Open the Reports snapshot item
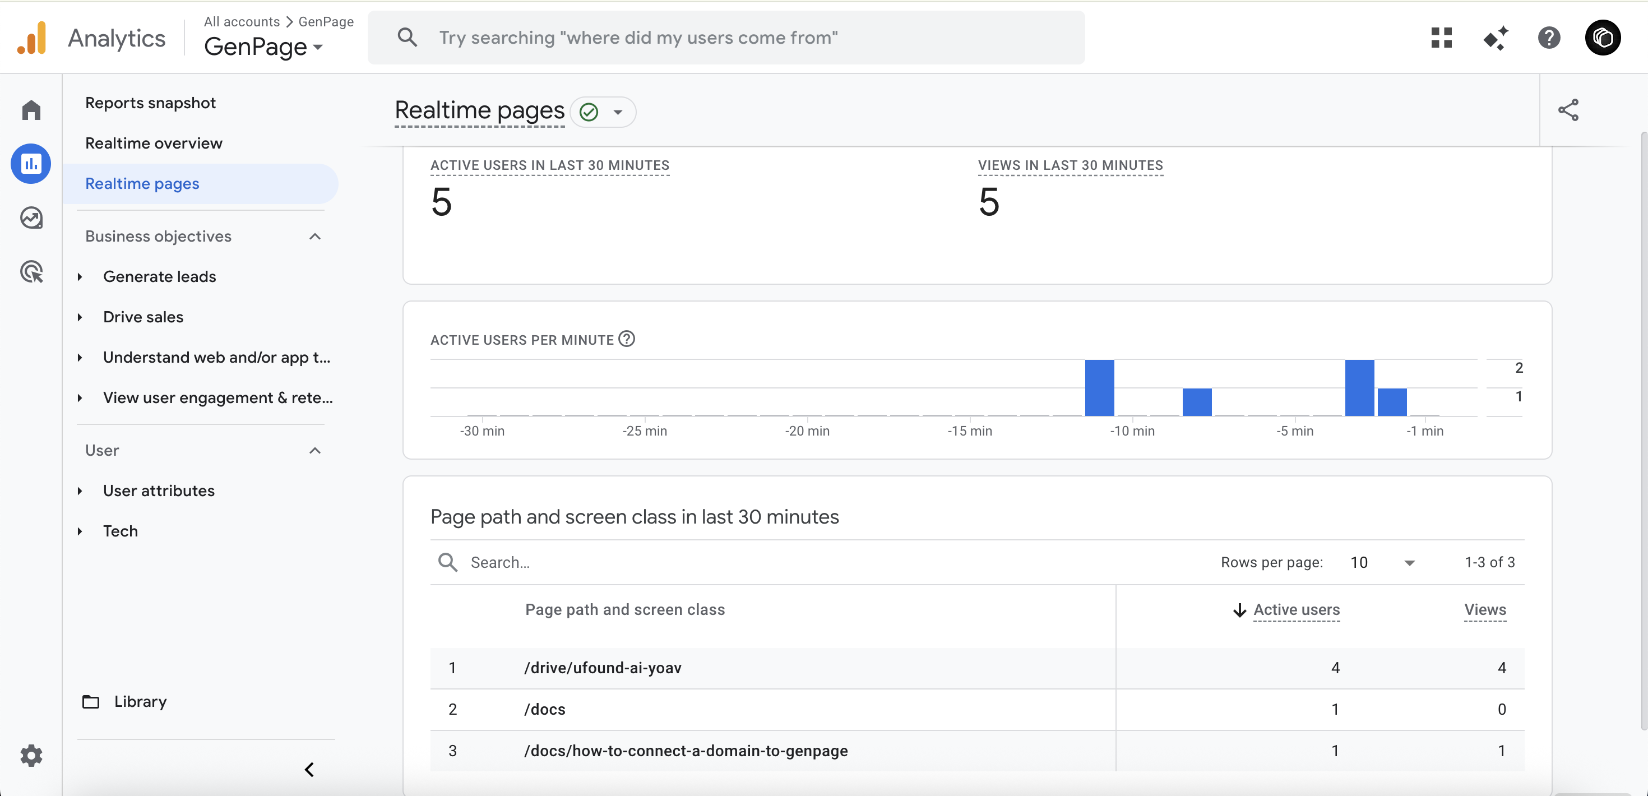1648x796 pixels. (150, 103)
